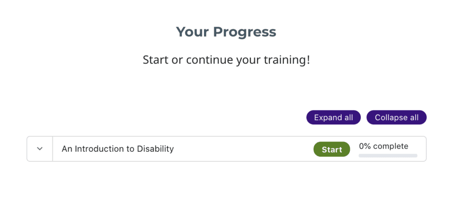Open the An Introduction to Disability title

click(117, 149)
